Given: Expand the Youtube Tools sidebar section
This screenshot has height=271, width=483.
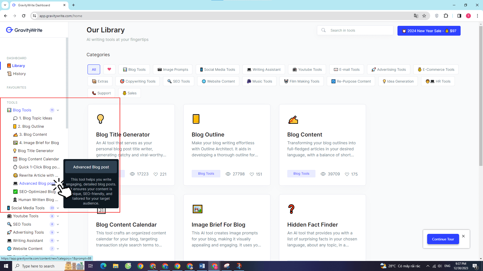Looking at the screenshot, I should pyautogui.click(x=58, y=216).
